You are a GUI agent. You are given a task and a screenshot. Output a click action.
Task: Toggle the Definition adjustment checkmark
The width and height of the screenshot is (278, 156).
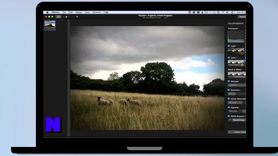(229, 90)
